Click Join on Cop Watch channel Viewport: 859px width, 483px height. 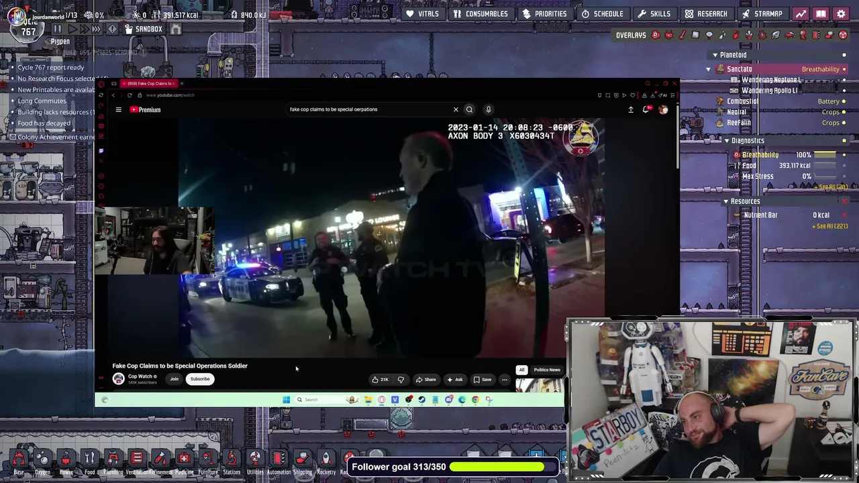[x=174, y=379]
